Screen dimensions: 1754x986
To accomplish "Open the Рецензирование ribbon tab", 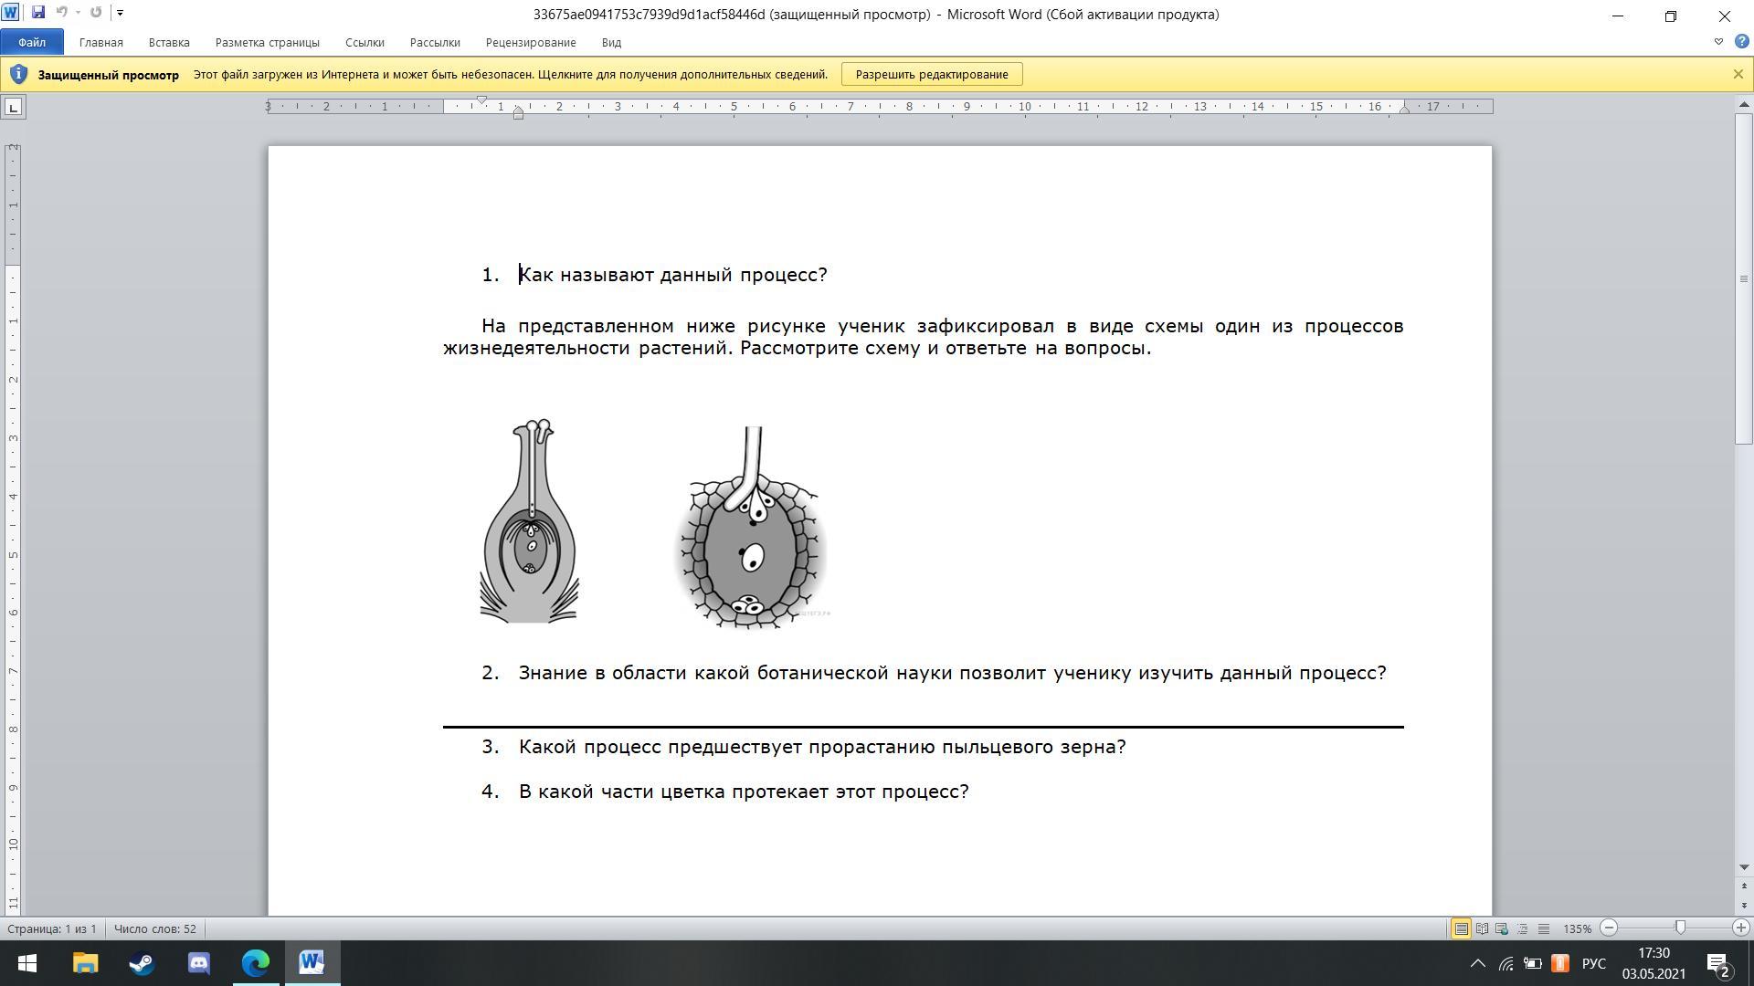I will pos(530,42).
